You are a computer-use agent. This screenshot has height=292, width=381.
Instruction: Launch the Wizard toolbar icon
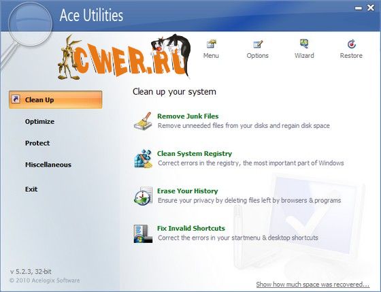click(304, 44)
